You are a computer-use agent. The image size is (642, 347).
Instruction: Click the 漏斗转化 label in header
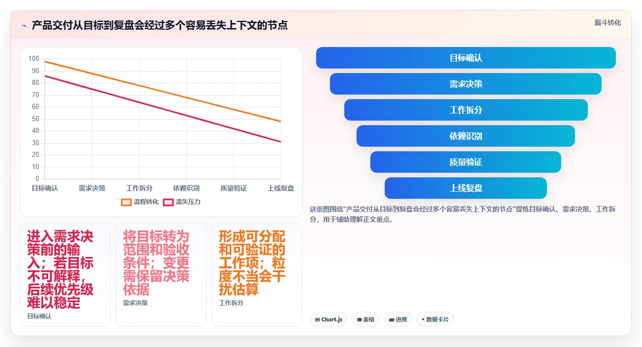tap(608, 22)
